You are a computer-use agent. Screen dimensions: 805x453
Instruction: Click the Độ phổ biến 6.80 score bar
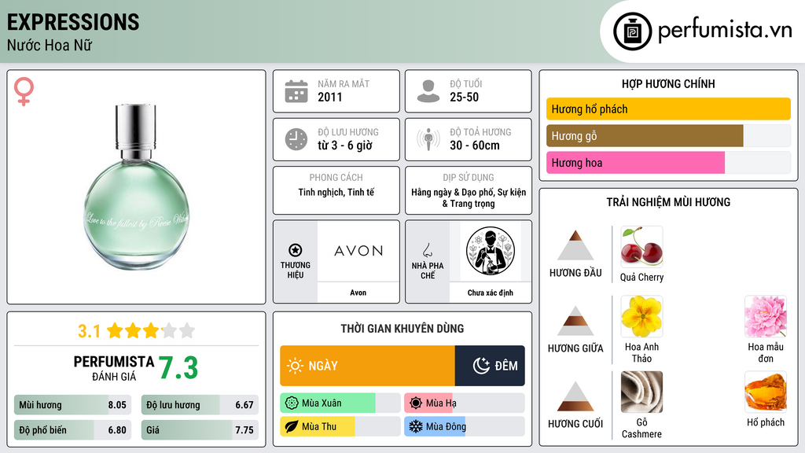pyautogui.click(x=73, y=430)
